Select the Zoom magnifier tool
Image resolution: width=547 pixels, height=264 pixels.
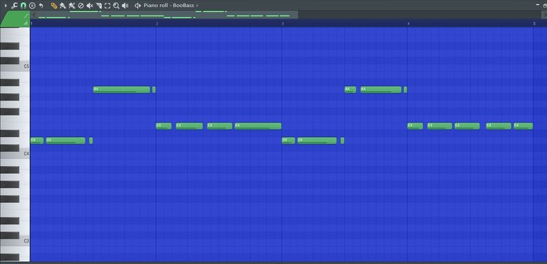116,6
